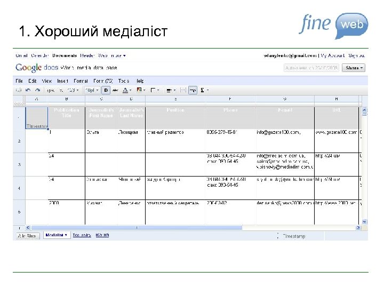The height and width of the screenshot is (288, 384).
Task: Open the Help menu
Action: 140,81
